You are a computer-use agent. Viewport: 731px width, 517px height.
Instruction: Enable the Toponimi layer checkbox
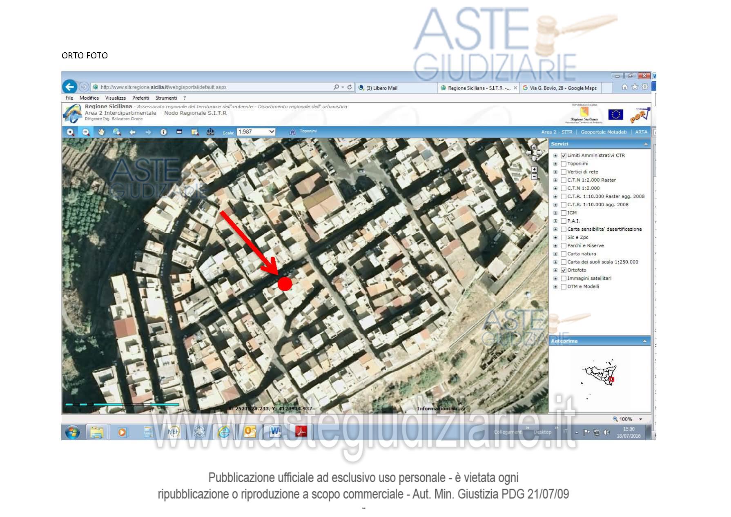[564, 164]
